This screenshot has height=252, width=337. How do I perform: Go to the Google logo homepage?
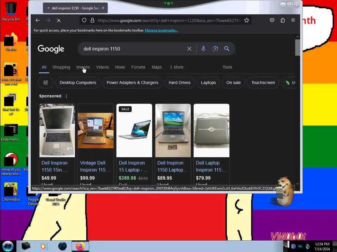click(51, 49)
